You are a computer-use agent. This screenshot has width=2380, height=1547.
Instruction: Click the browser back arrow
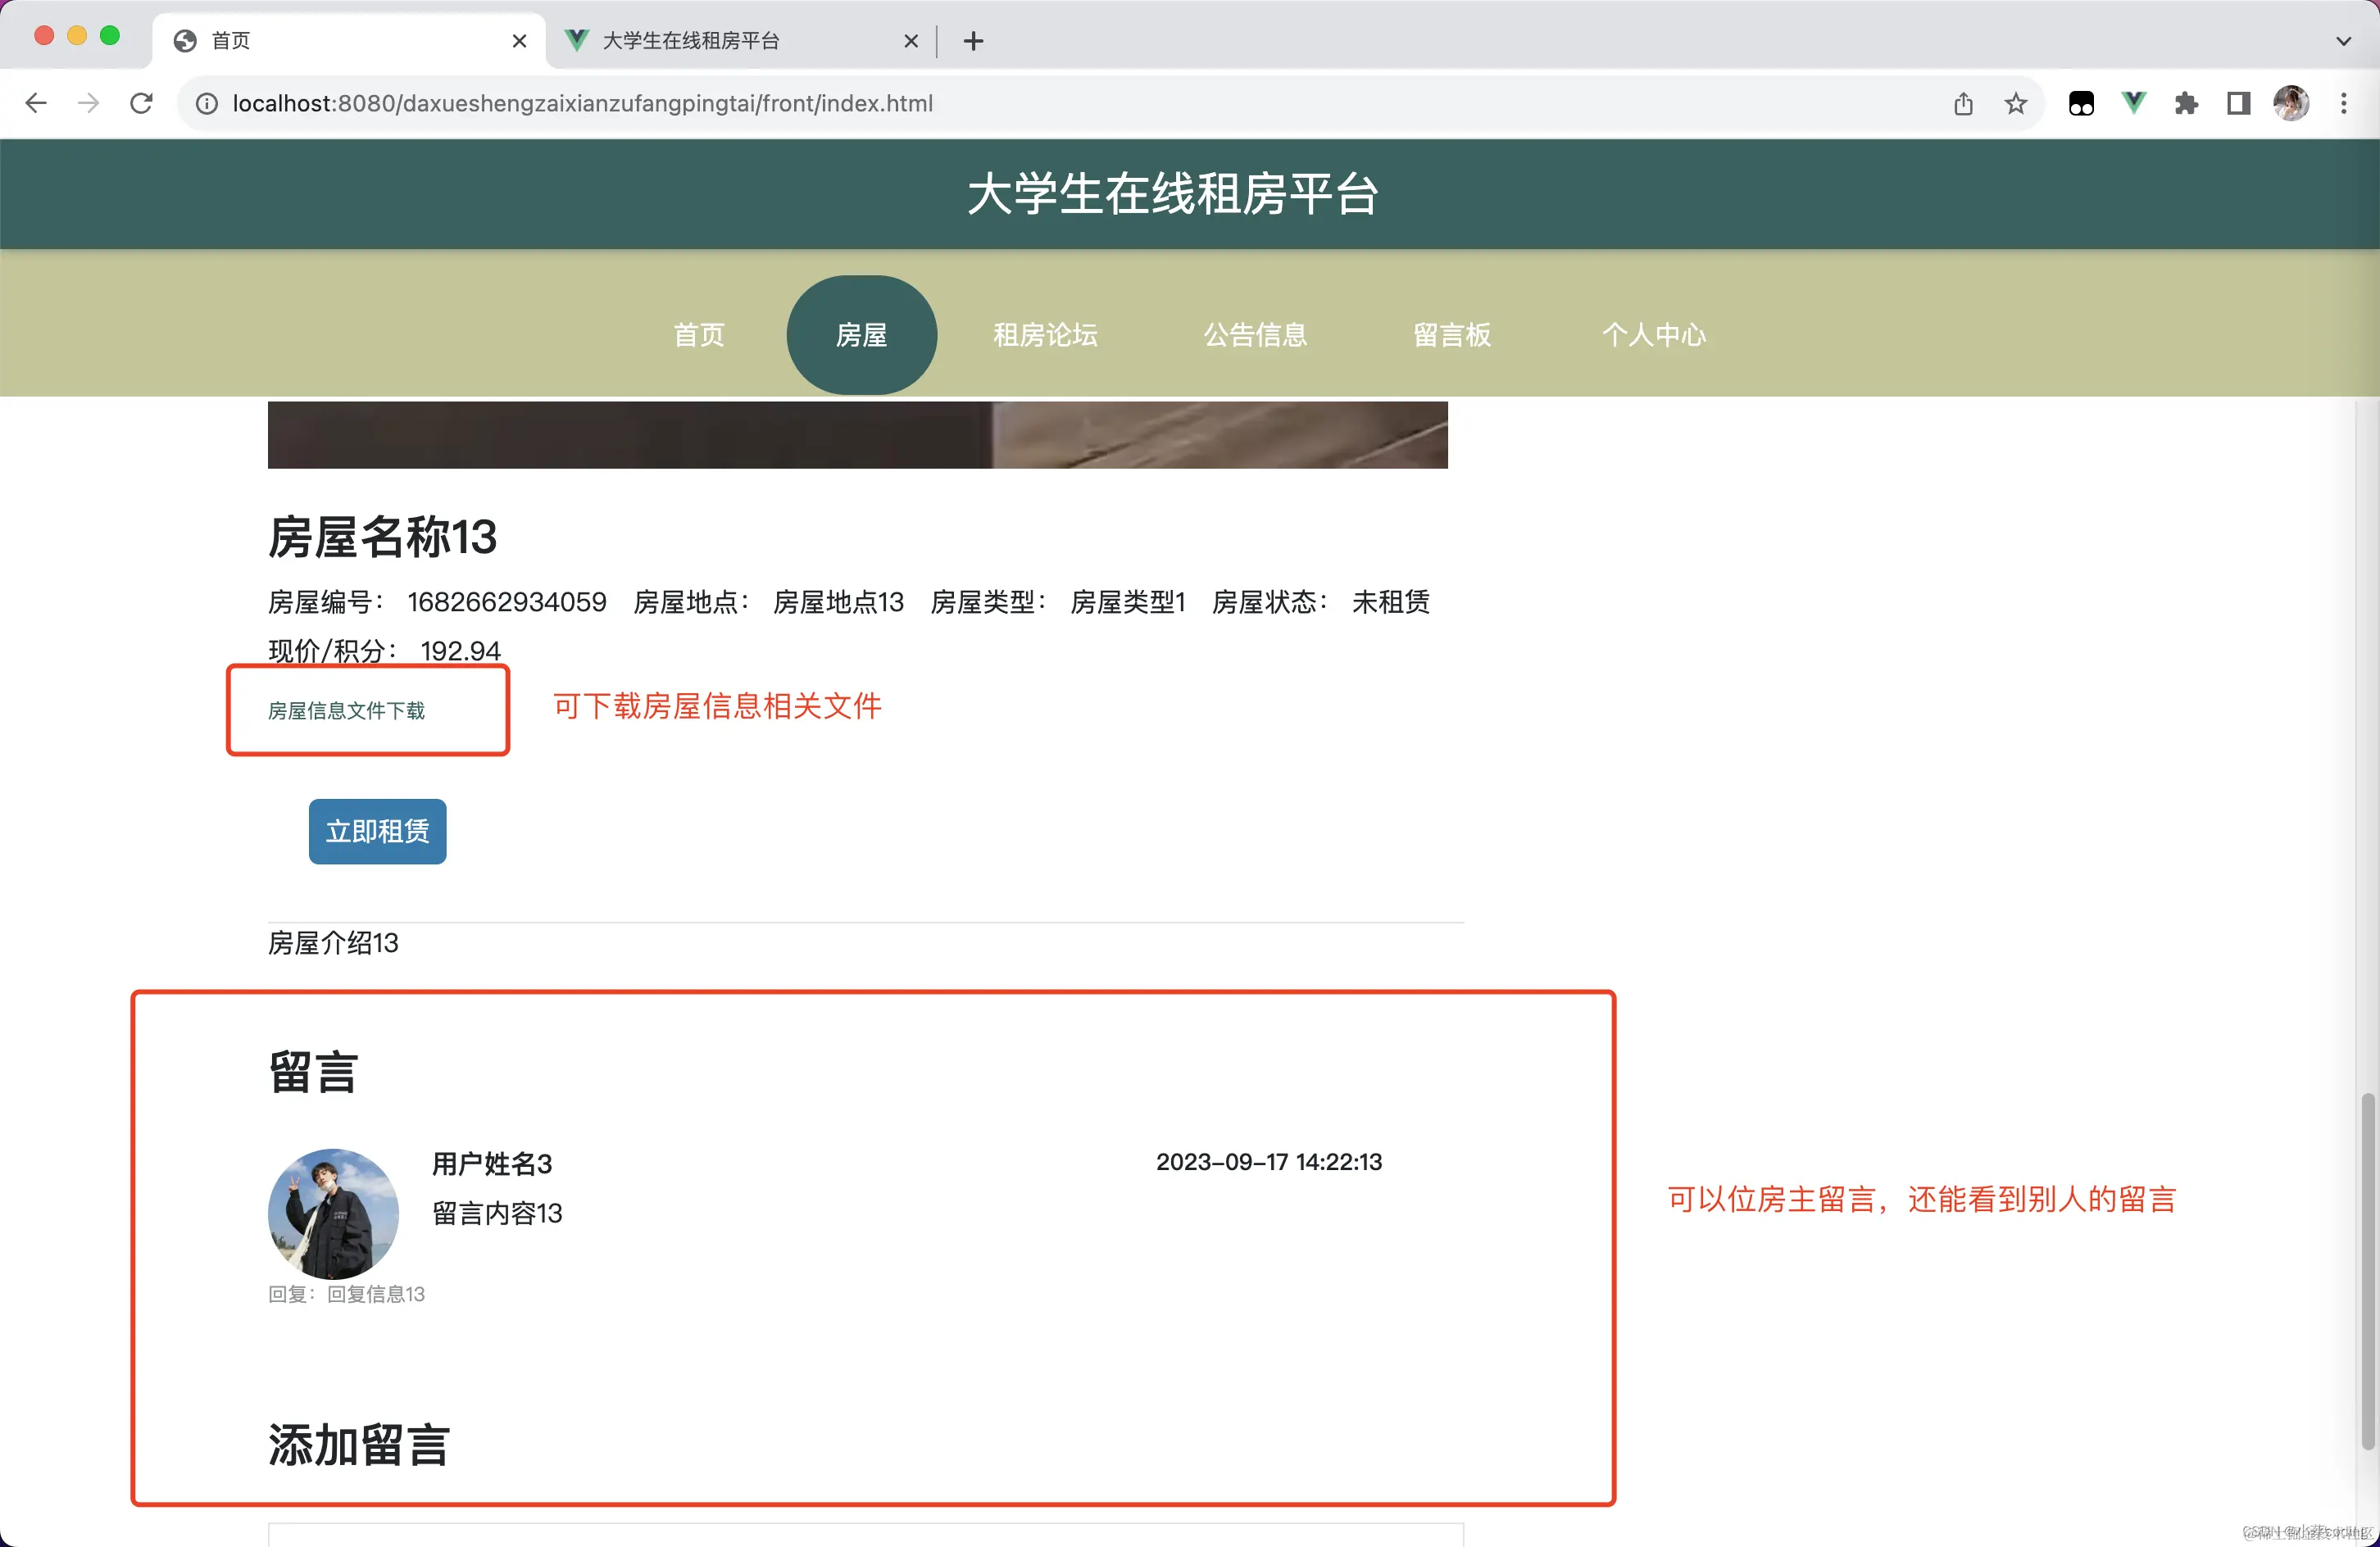coord(36,103)
